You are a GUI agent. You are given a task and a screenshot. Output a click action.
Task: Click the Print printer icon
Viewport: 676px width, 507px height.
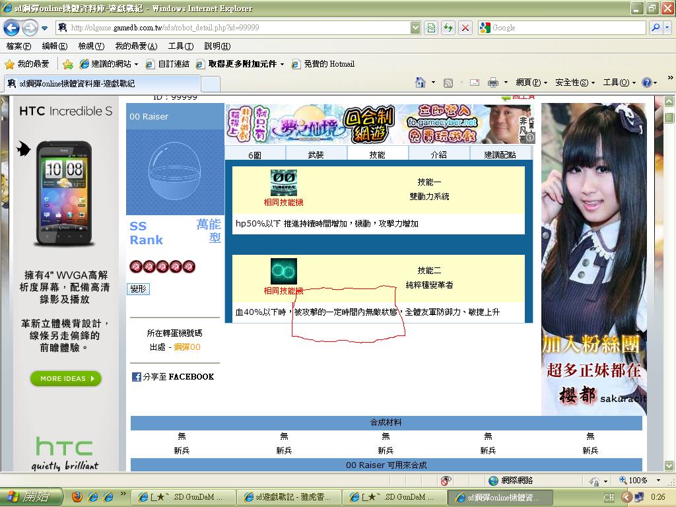pos(492,83)
